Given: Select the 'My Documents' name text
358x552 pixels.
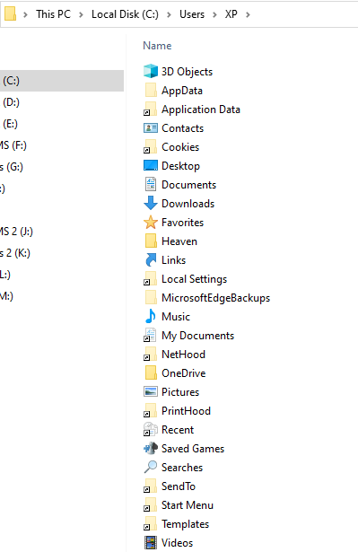Looking at the screenshot, I should click(197, 336).
